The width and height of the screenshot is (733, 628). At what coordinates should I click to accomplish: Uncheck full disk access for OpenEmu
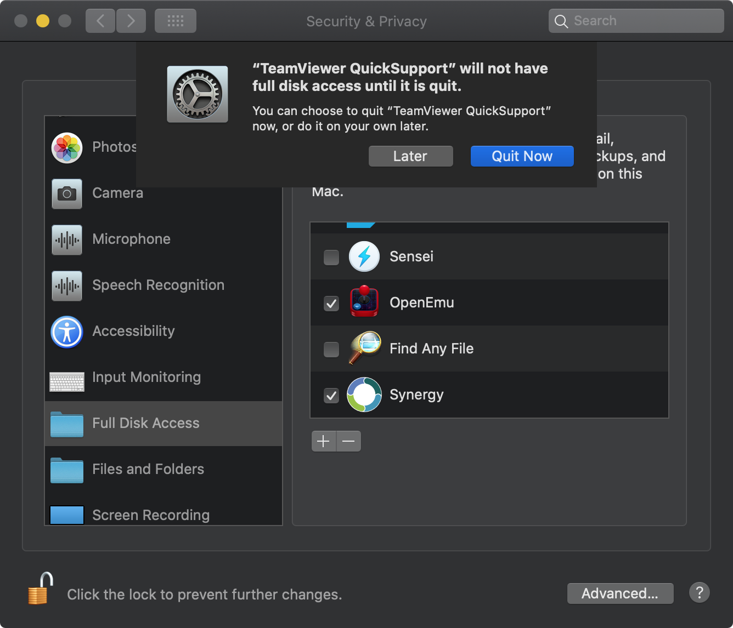[331, 303]
